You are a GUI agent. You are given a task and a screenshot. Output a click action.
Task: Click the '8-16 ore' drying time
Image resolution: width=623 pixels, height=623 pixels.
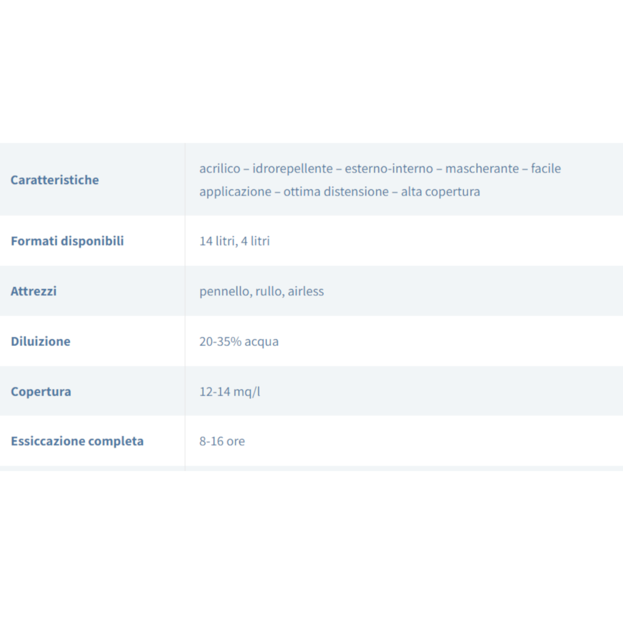[x=222, y=441]
